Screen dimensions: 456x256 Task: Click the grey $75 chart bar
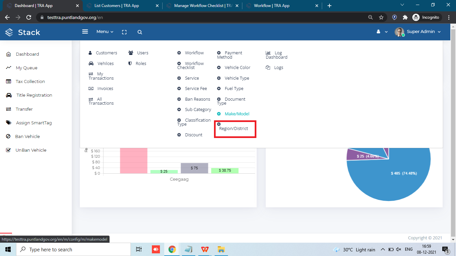point(194,168)
